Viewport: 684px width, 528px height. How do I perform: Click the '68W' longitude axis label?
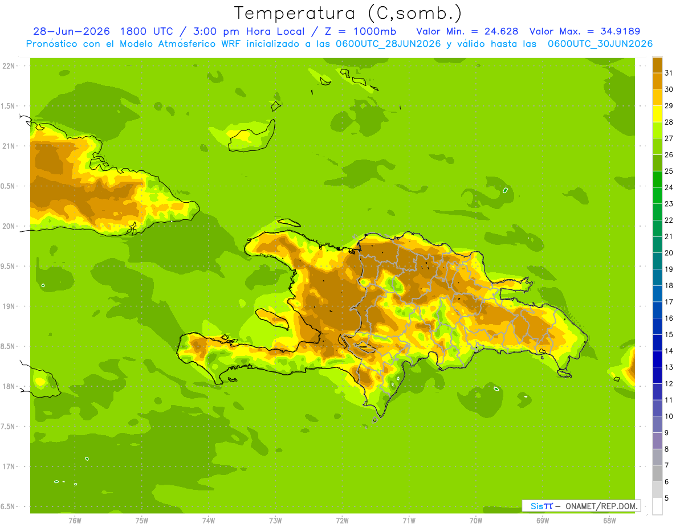pyautogui.click(x=609, y=520)
